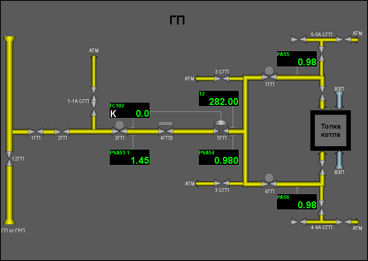Open the PA56 pressure display
This screenshot has height=261, width=368.
click(297, 202)
